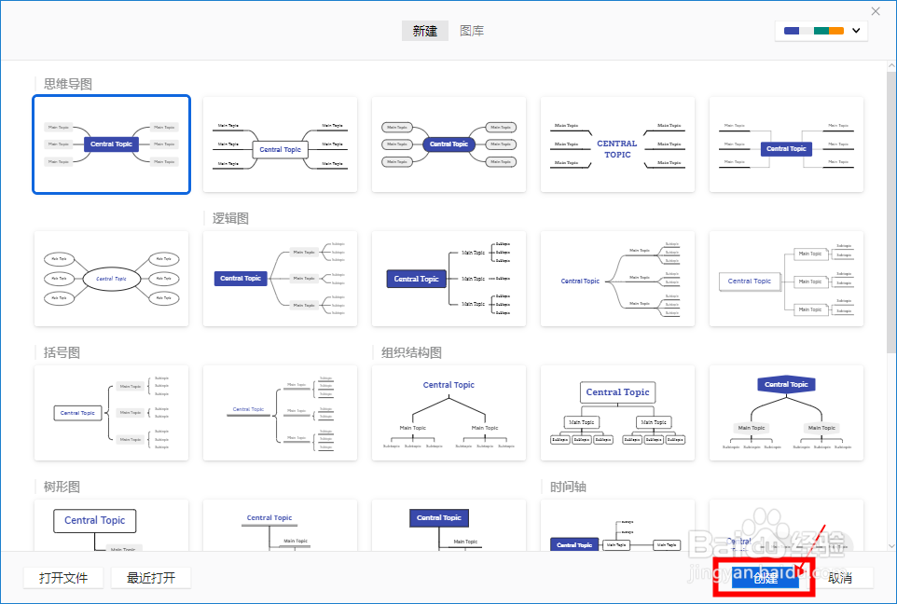Close the new file dialog
This screenshot has height=604, width=897.
coord(876,11)
